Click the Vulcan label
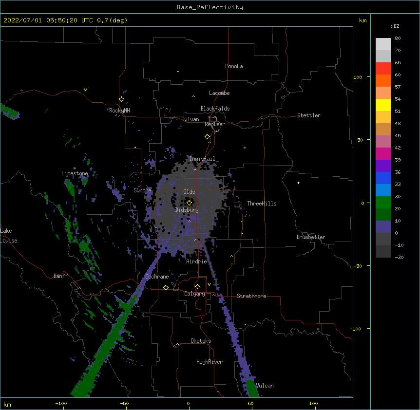The width and height of the screenshot is (420, 410). pyautogui.click(x=265, y=386)
